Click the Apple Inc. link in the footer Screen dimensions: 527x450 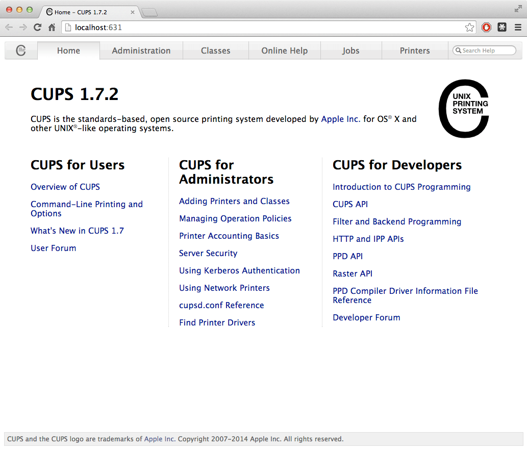160,439
